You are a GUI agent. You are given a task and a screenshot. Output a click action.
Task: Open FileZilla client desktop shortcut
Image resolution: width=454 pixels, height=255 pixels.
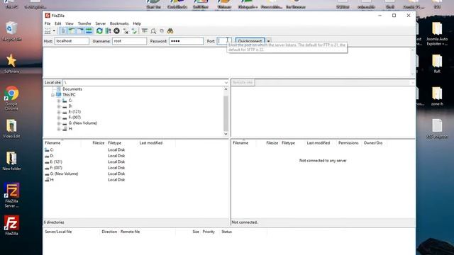click(11, 225)
